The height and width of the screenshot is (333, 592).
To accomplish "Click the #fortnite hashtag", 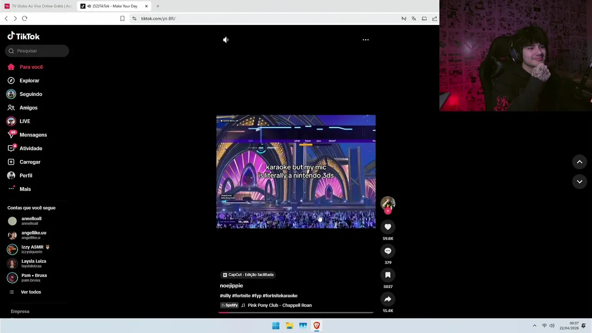I will click(x=241, y=296).
